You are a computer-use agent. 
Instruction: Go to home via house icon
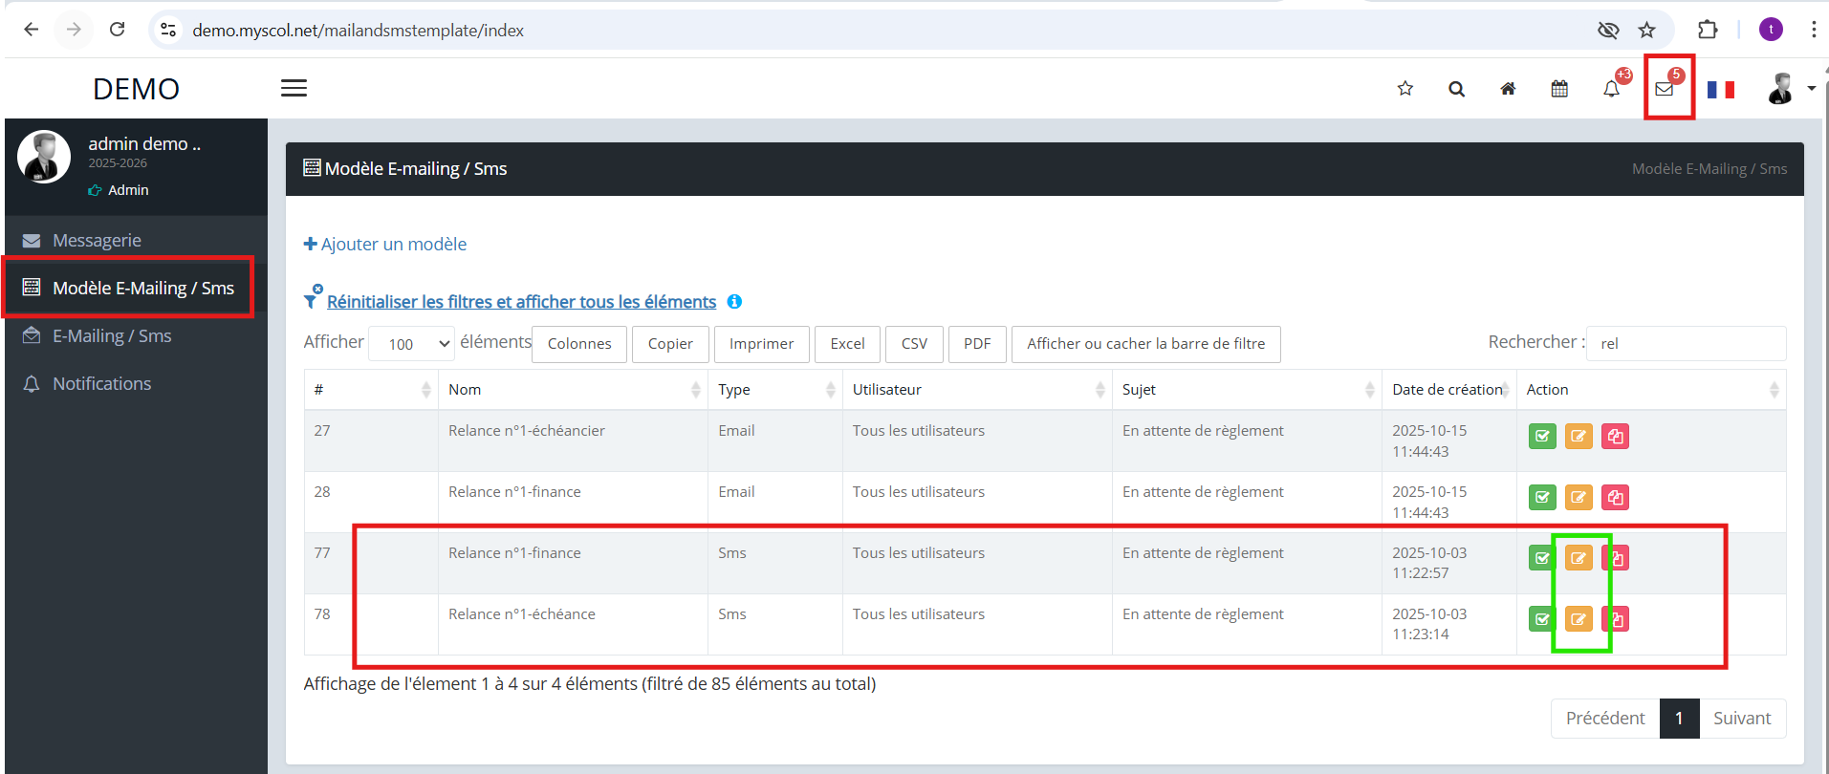(1508, 89)
